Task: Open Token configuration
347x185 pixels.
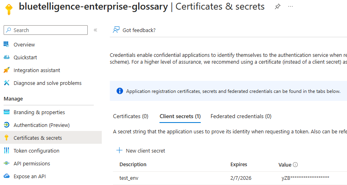Action: click(x=36, y=151)
